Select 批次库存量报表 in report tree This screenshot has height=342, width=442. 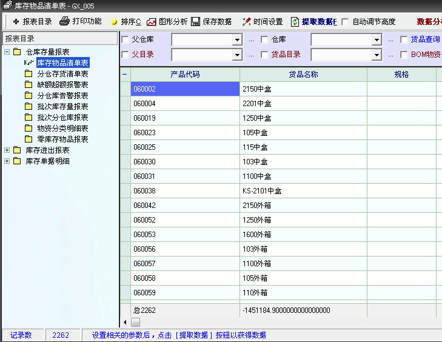tap(62, 107)
